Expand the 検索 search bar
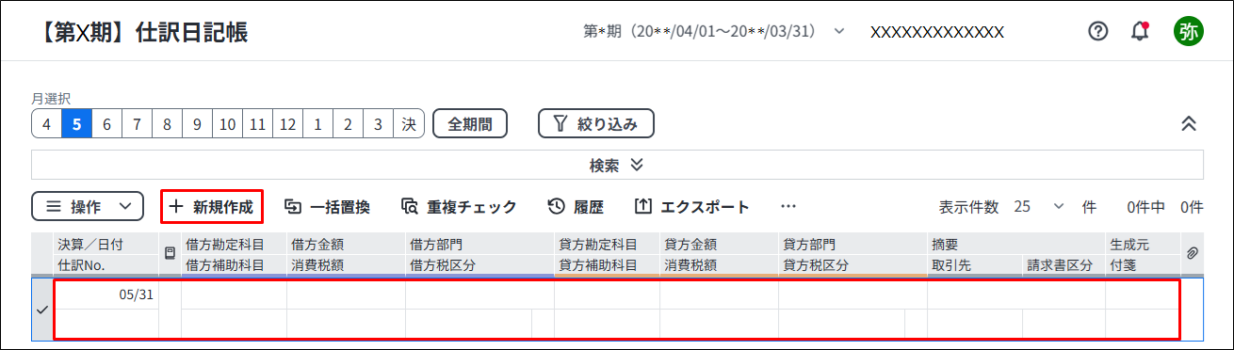Screen dimensions: 1234x350 point(617,165)
